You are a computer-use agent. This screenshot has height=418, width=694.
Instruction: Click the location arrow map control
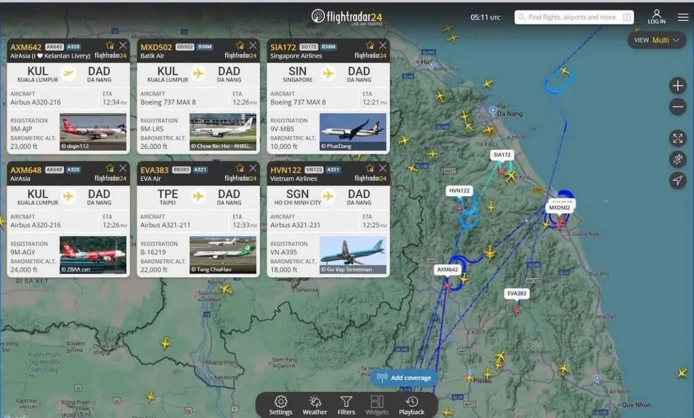[677, 180]
